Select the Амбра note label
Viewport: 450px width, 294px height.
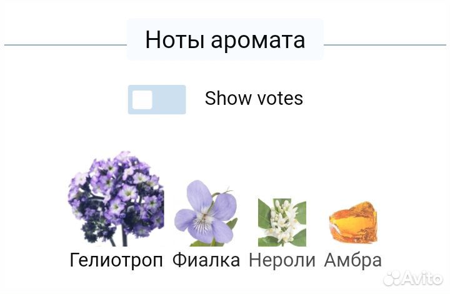(352, 260)
